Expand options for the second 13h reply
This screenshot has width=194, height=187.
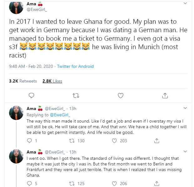click(185, 151)
